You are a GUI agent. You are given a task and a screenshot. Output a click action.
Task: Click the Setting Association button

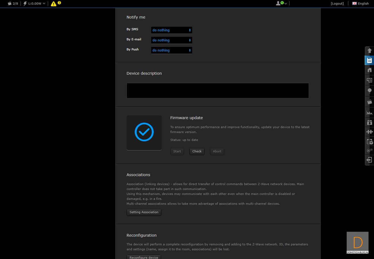point(144,212)
